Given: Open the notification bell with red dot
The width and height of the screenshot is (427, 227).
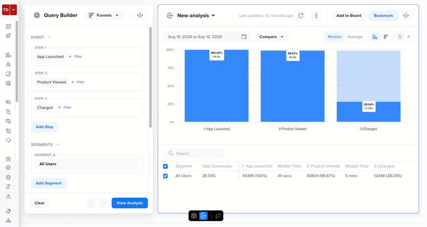Looking at the screenshot, I should [8, 211].
